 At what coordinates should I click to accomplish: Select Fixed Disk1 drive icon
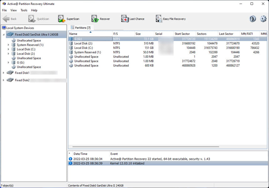(x=10, y=73)
